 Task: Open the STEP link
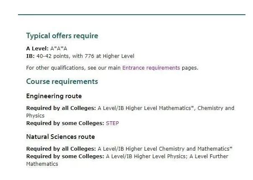(112, 123)
